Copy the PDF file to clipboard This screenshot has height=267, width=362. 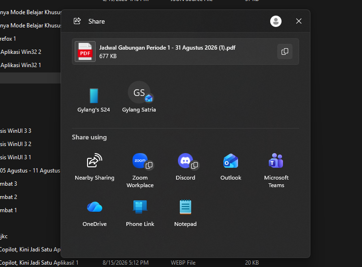pyautogui.click(x=285, y=52)
